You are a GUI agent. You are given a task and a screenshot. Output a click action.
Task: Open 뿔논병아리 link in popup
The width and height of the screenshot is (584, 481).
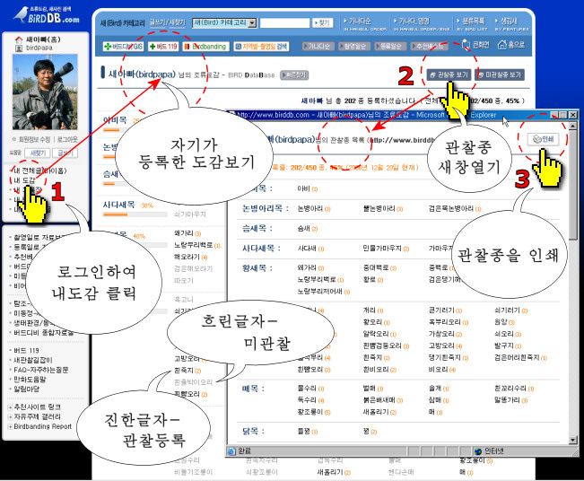tap(379, 209)
